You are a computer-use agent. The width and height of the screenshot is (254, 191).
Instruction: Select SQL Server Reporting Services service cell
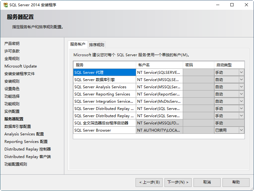[105, 94]
